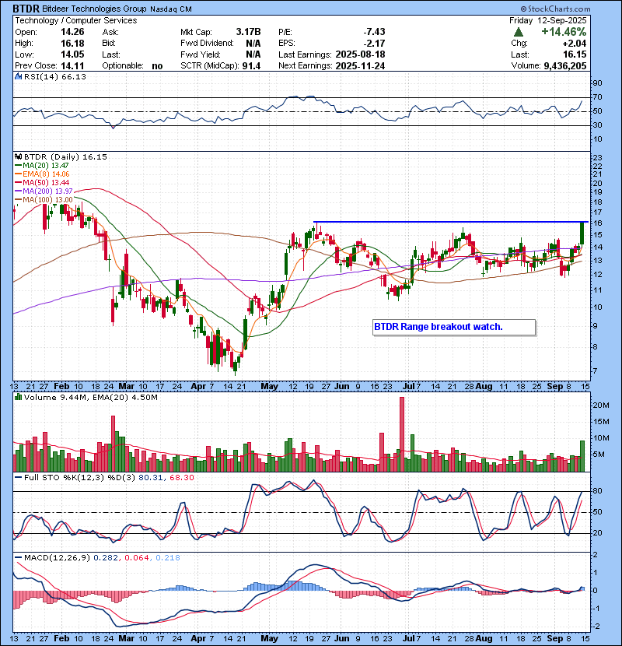The height and width of the screenshot is (646, 622).
Task: Open the StockCharts.com copyright label
Action: click(x=555, y=9)
